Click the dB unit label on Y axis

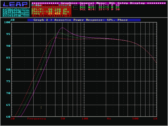[12, 20]
